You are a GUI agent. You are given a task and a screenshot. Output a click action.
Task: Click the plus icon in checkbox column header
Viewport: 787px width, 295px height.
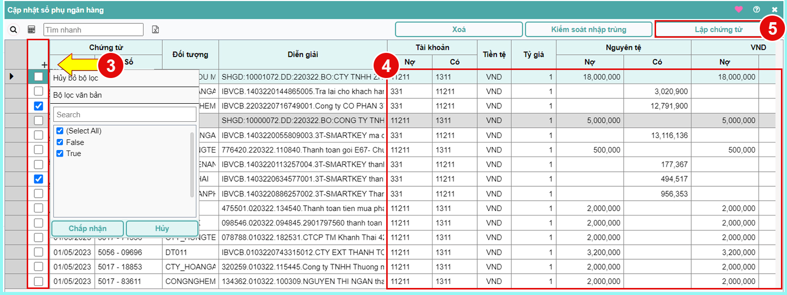click(x=44, y=64)
